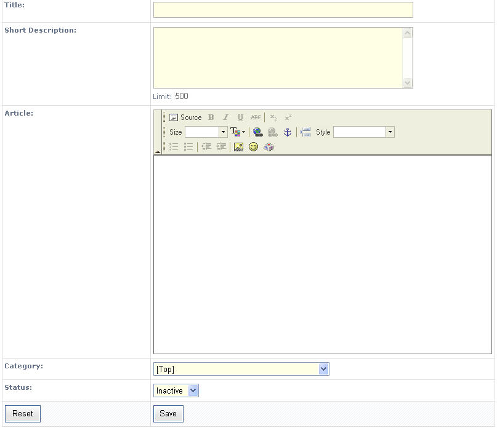Open the universal keyboard cube icon

[x=269, y=147]
